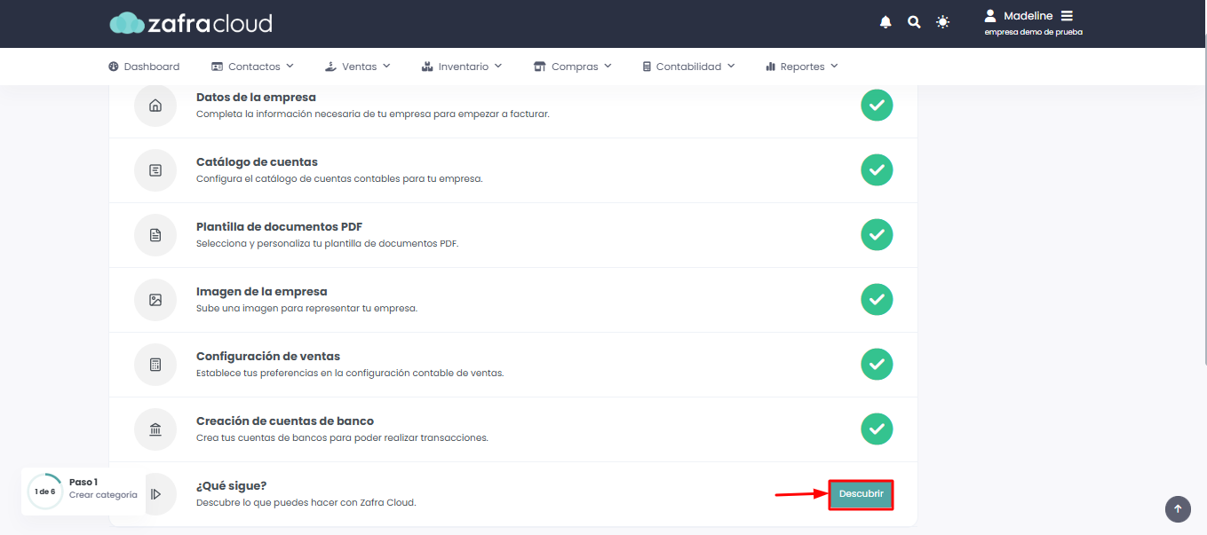Open 'Catálogo de cuentas' step title
Viewport: 1207px width, 535px height.
tap(257, 162)
